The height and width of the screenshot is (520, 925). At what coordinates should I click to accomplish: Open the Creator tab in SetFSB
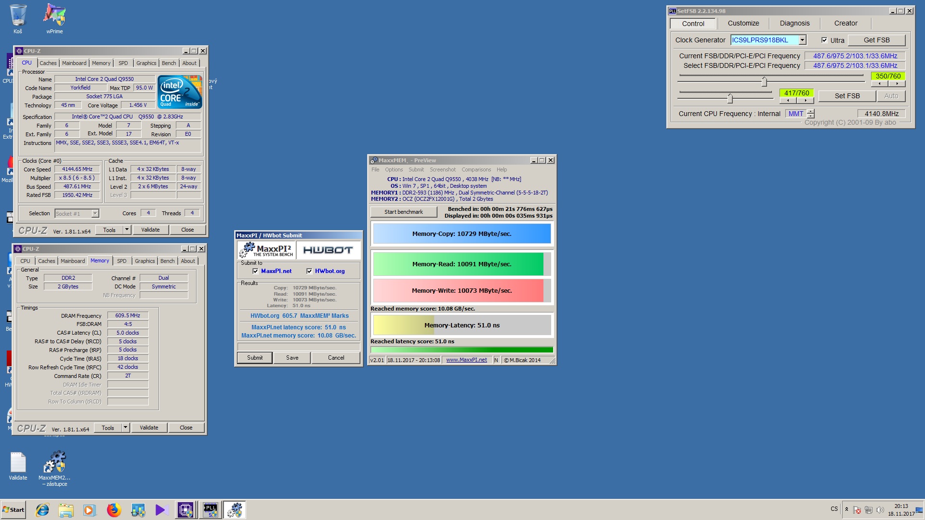[846, 23]
